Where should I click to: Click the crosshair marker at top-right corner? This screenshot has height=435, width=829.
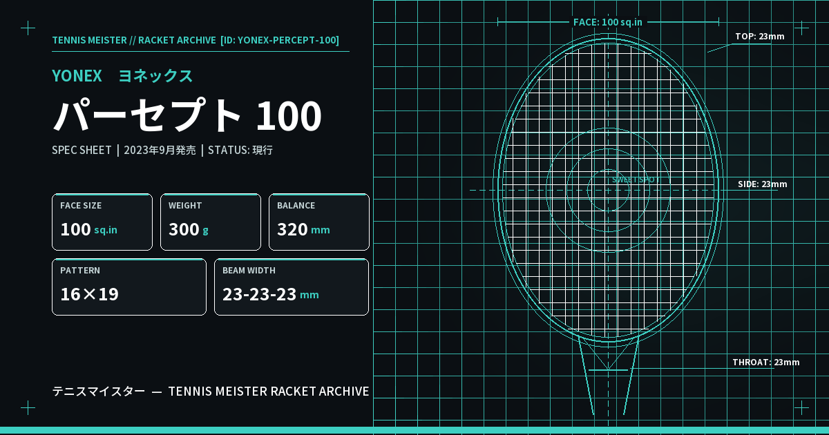(801, 28)
